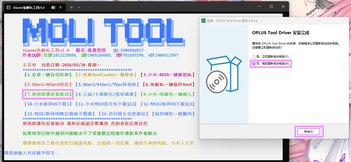The height and width of the screenshot is (162, 351).
Task: Click the terminal tab's console icon
Action: (9, 7)
